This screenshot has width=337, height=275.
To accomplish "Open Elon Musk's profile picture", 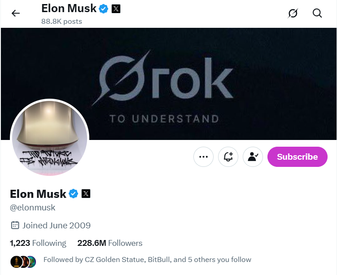I will pos(49,138).
